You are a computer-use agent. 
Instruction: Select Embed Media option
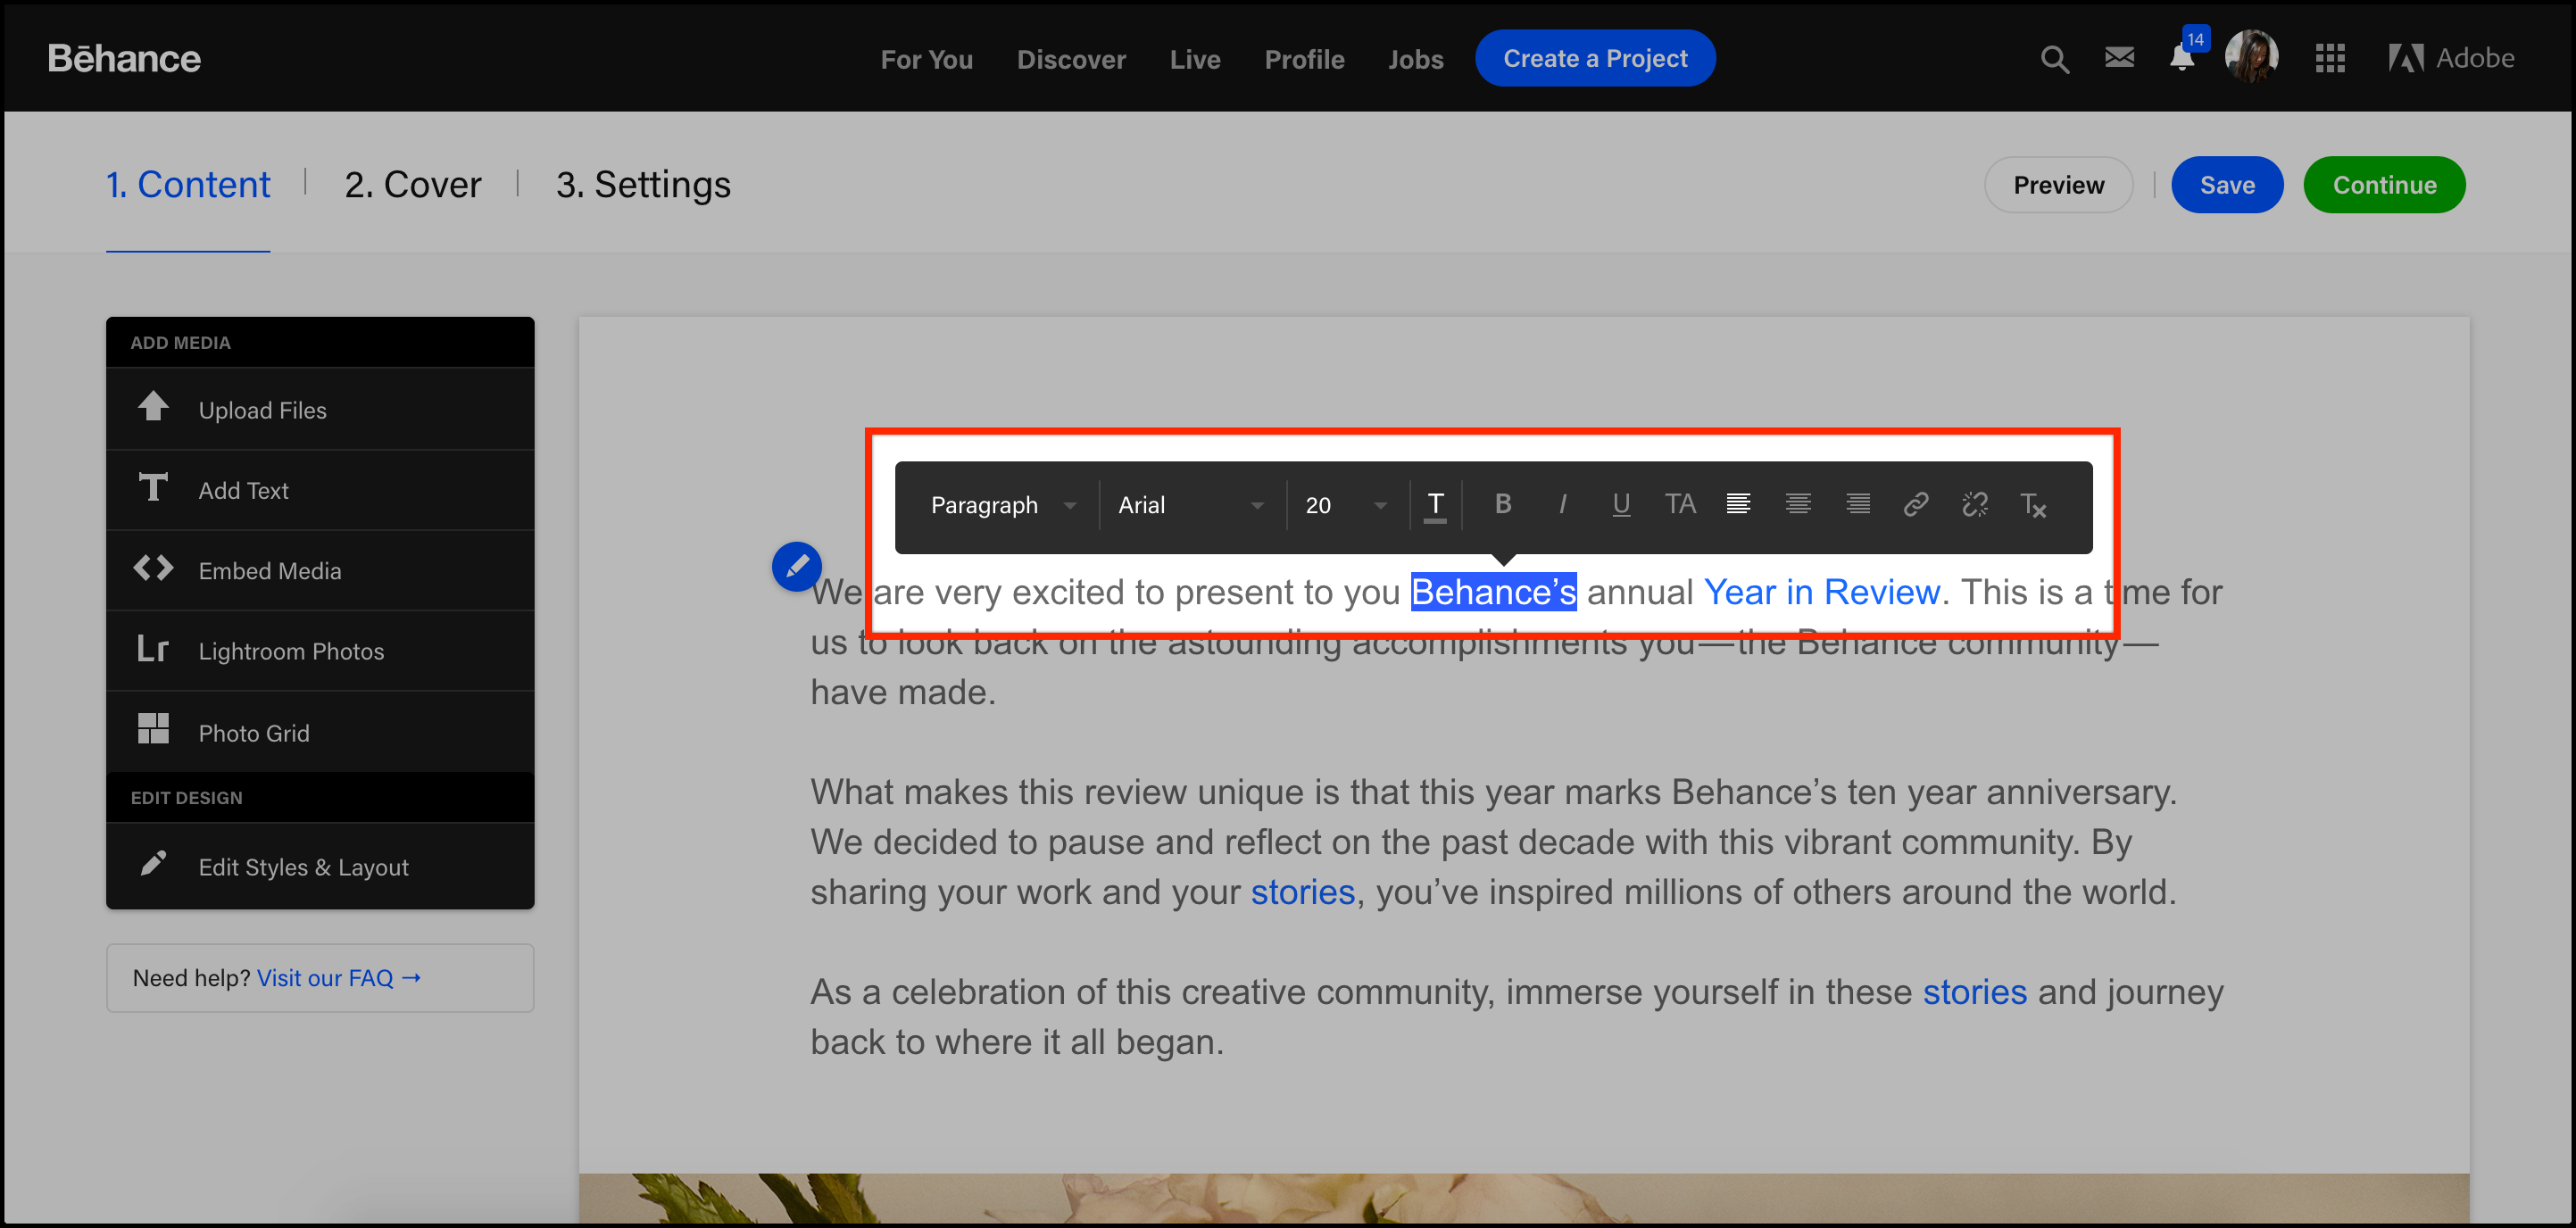[320, 570]
